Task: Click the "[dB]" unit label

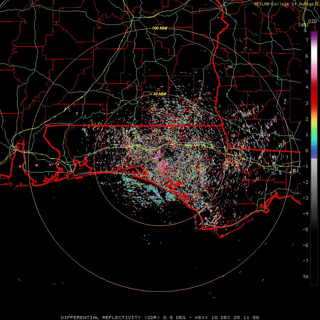Action: click(304, 25)
